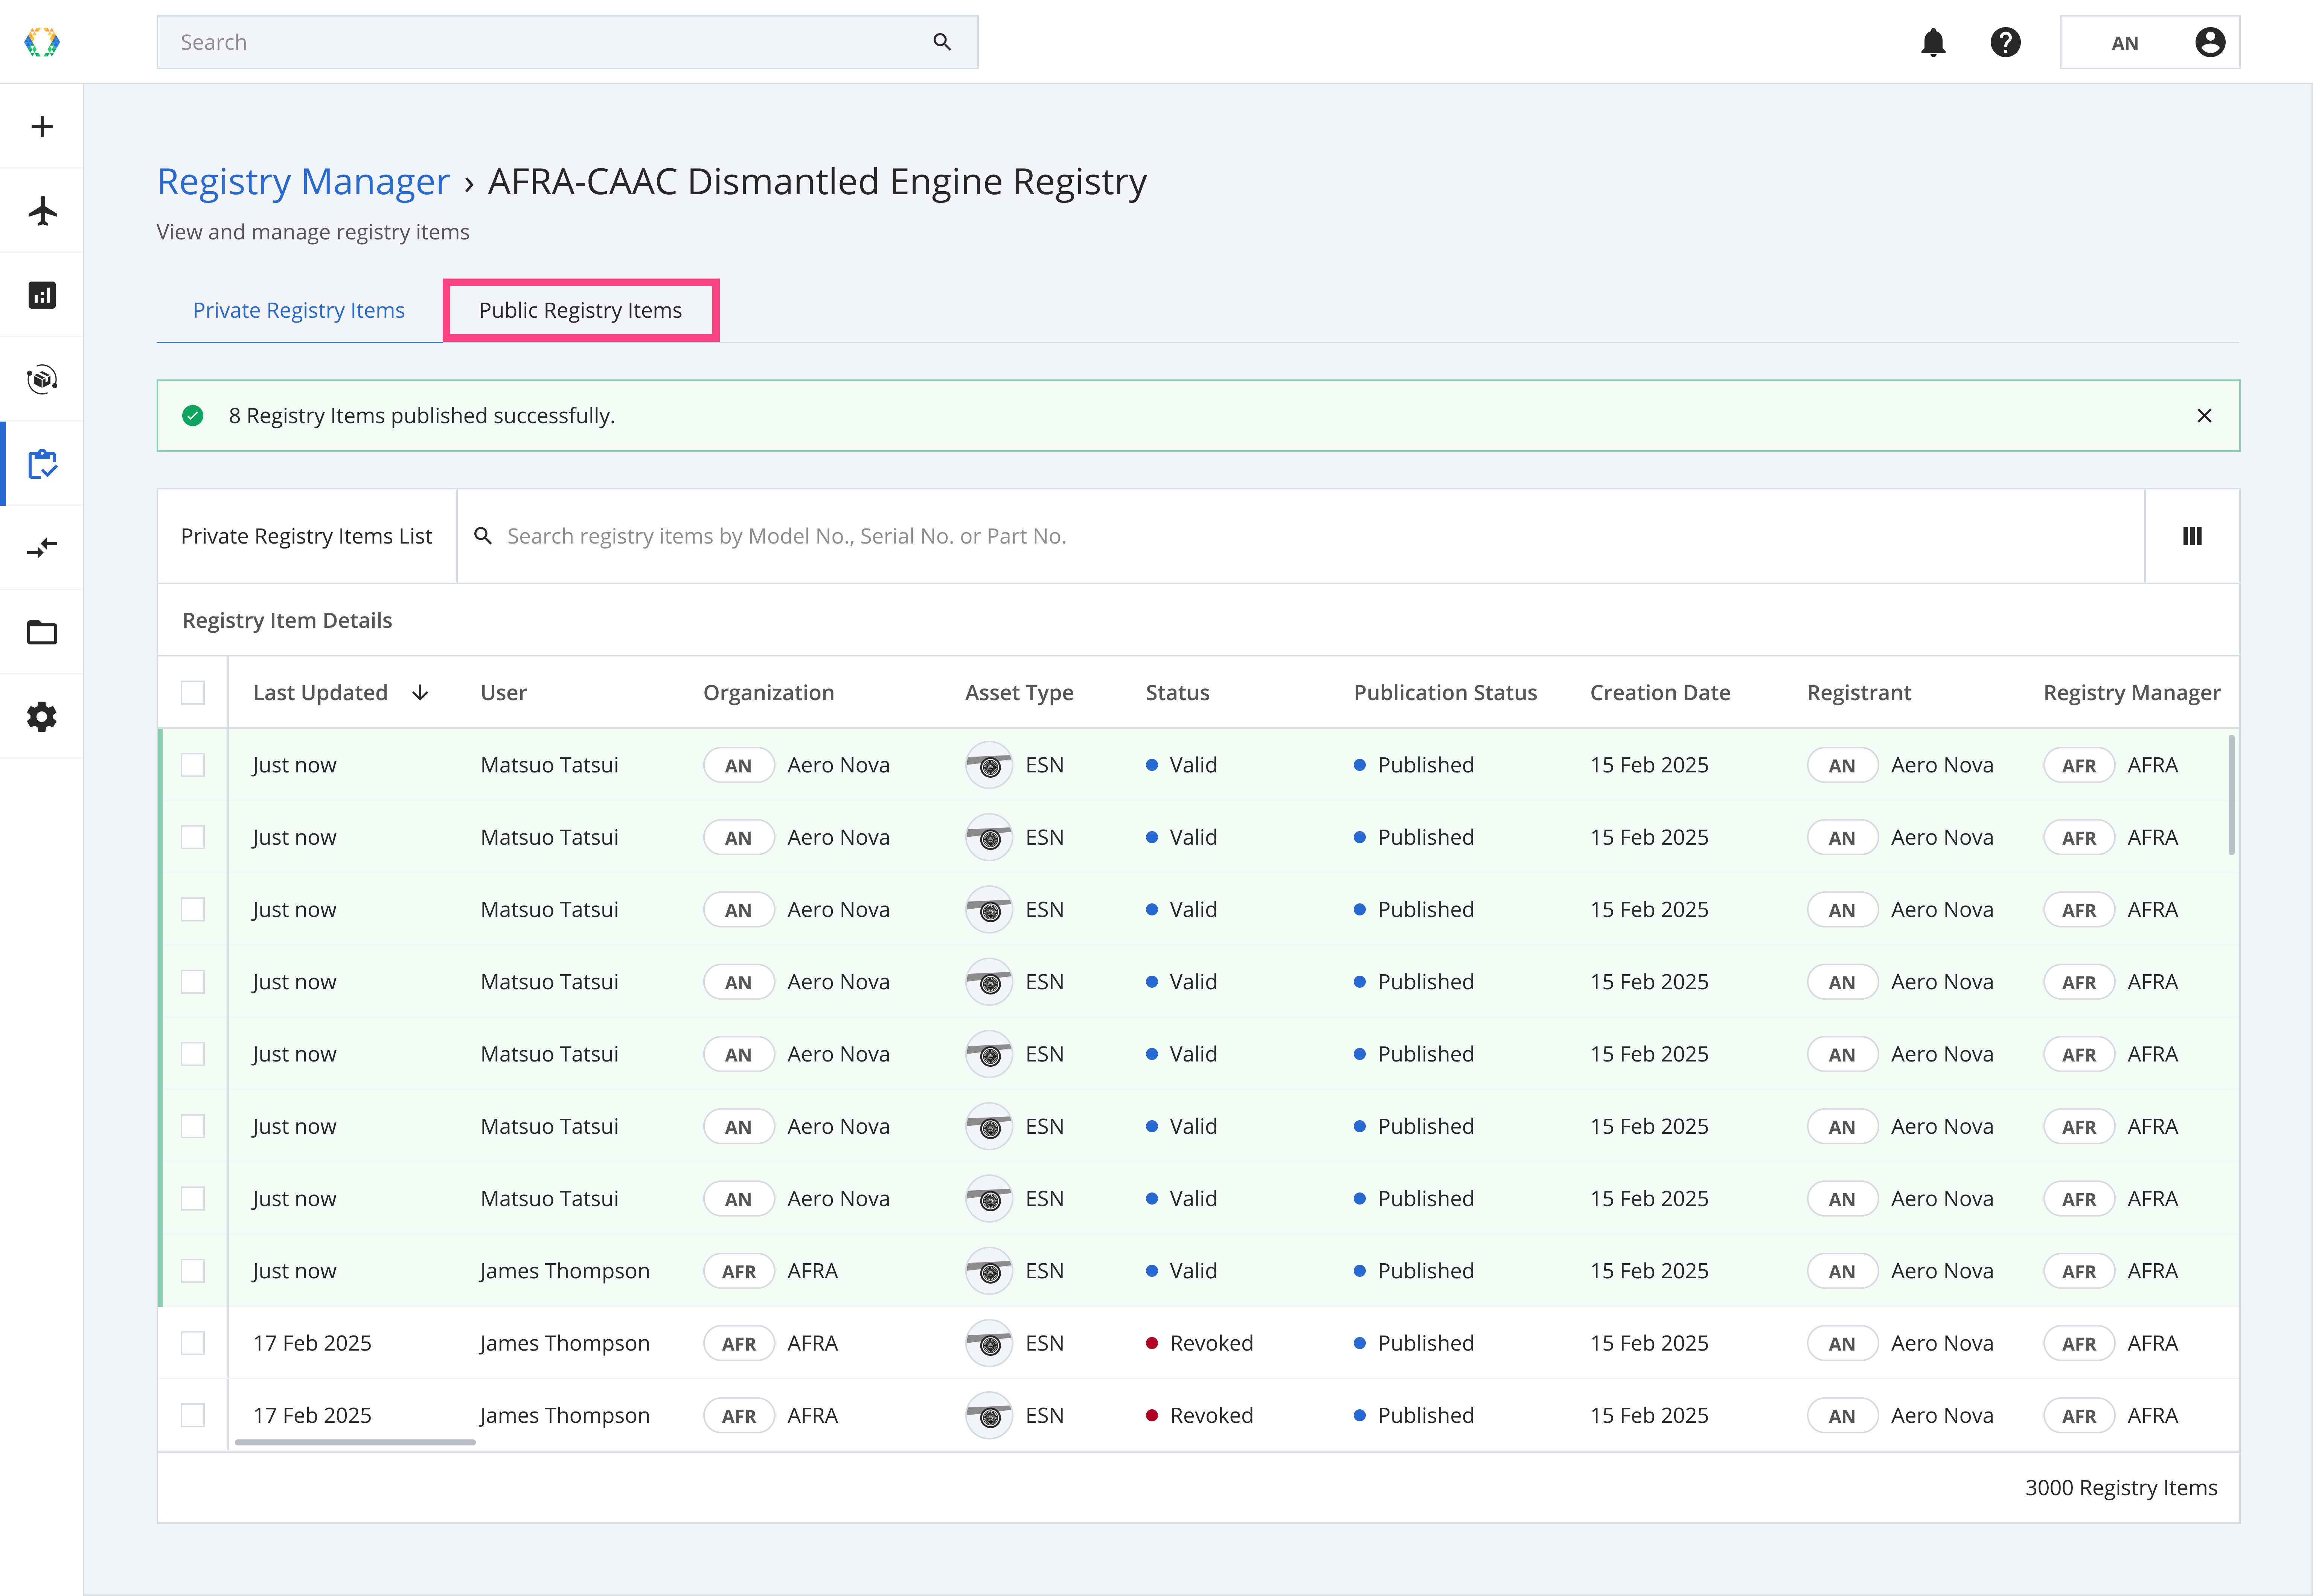This screenshot has height=1596, width=2313.
Task: Click the notifications bell icon
Action: click(x=1933, y=42)
